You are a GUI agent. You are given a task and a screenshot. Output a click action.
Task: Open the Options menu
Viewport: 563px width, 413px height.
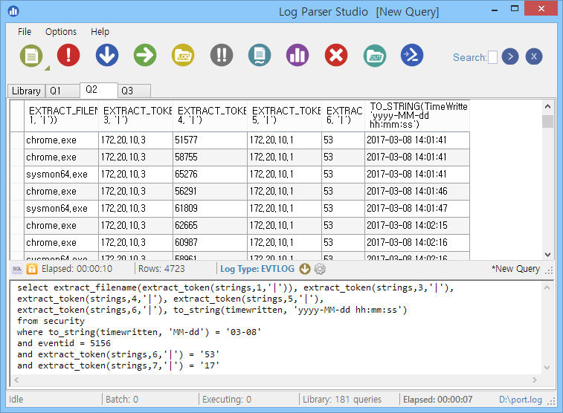coord(61,31)
